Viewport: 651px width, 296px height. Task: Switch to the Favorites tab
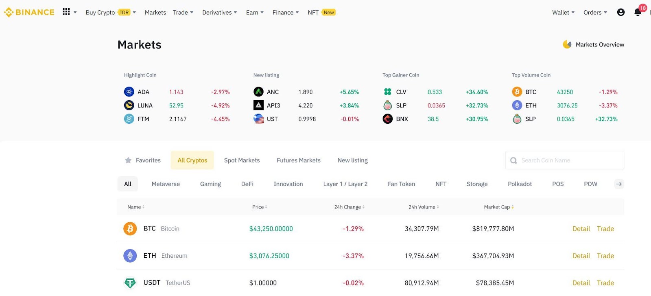(x=143, y=160)
